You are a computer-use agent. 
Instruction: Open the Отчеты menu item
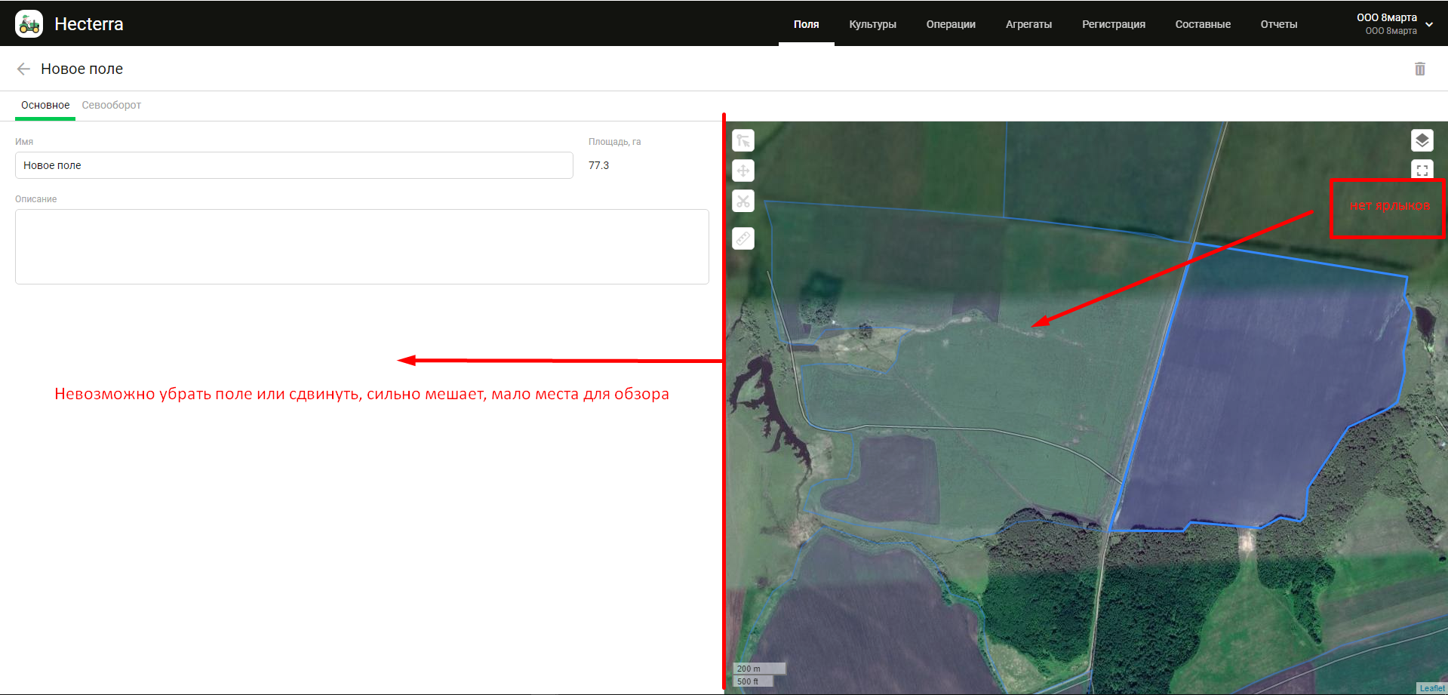pyautogui.click(x=1278, y=24)
